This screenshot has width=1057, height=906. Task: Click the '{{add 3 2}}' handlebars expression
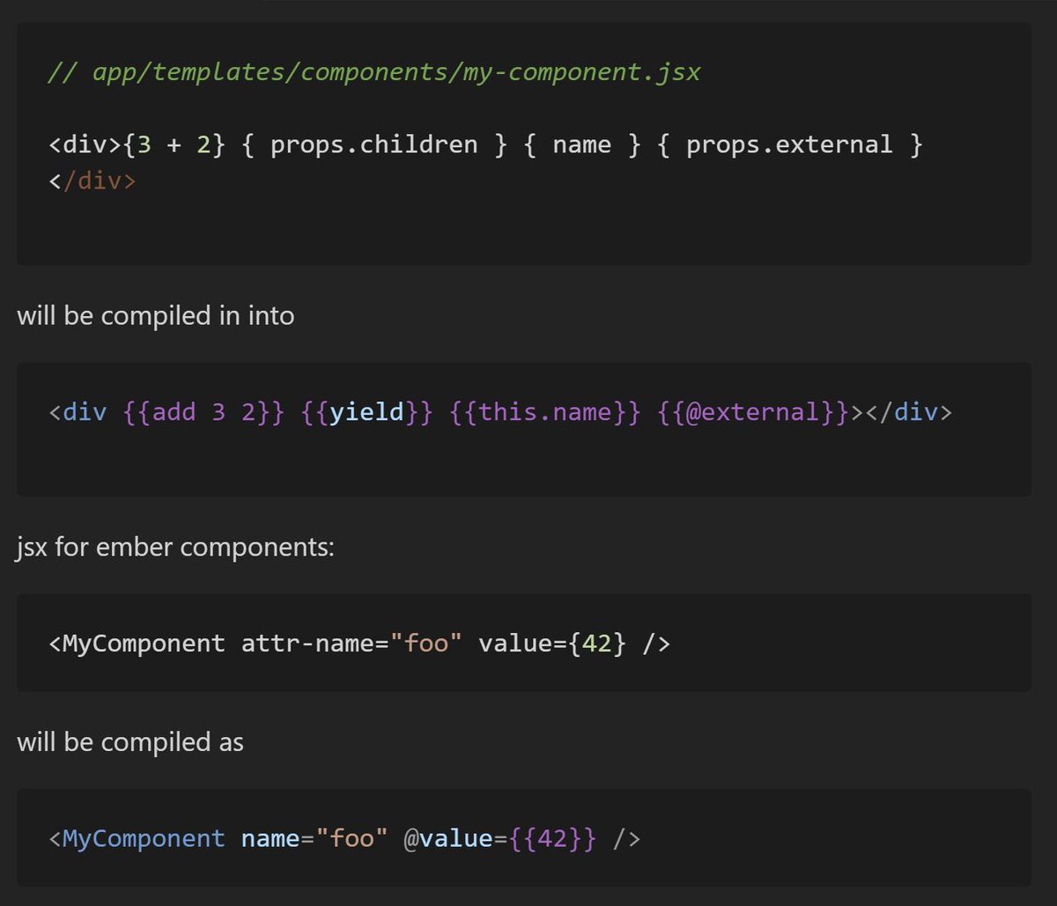(x=203, y=412)
